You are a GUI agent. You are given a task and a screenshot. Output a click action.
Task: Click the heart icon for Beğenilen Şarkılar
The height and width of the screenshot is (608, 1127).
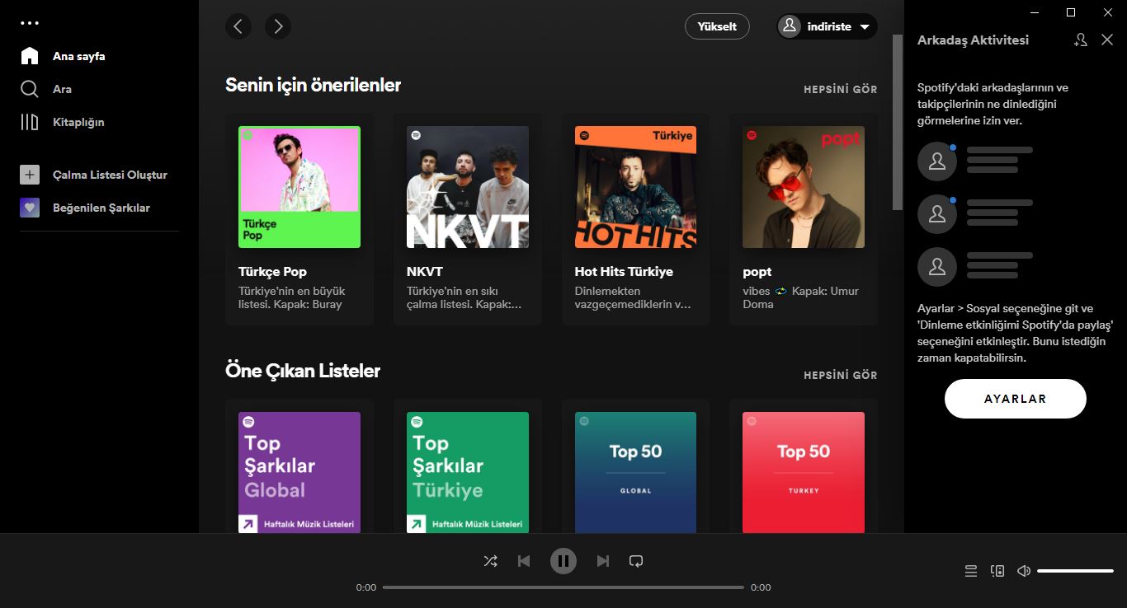(30, 208)
